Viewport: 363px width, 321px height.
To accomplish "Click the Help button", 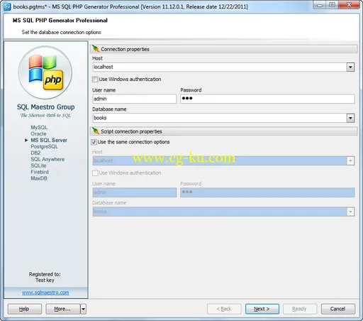I will 25,309.
